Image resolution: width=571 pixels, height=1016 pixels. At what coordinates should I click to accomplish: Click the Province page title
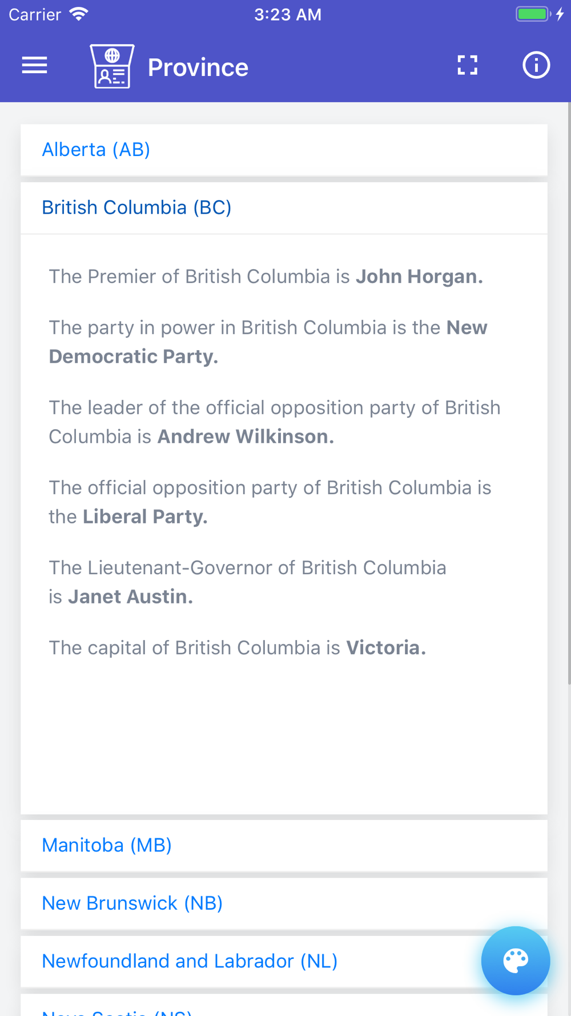198,67
